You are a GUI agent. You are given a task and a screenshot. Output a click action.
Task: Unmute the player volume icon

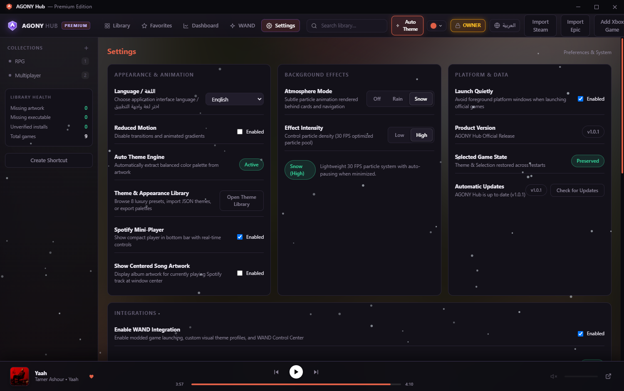(x=554, y=376)
